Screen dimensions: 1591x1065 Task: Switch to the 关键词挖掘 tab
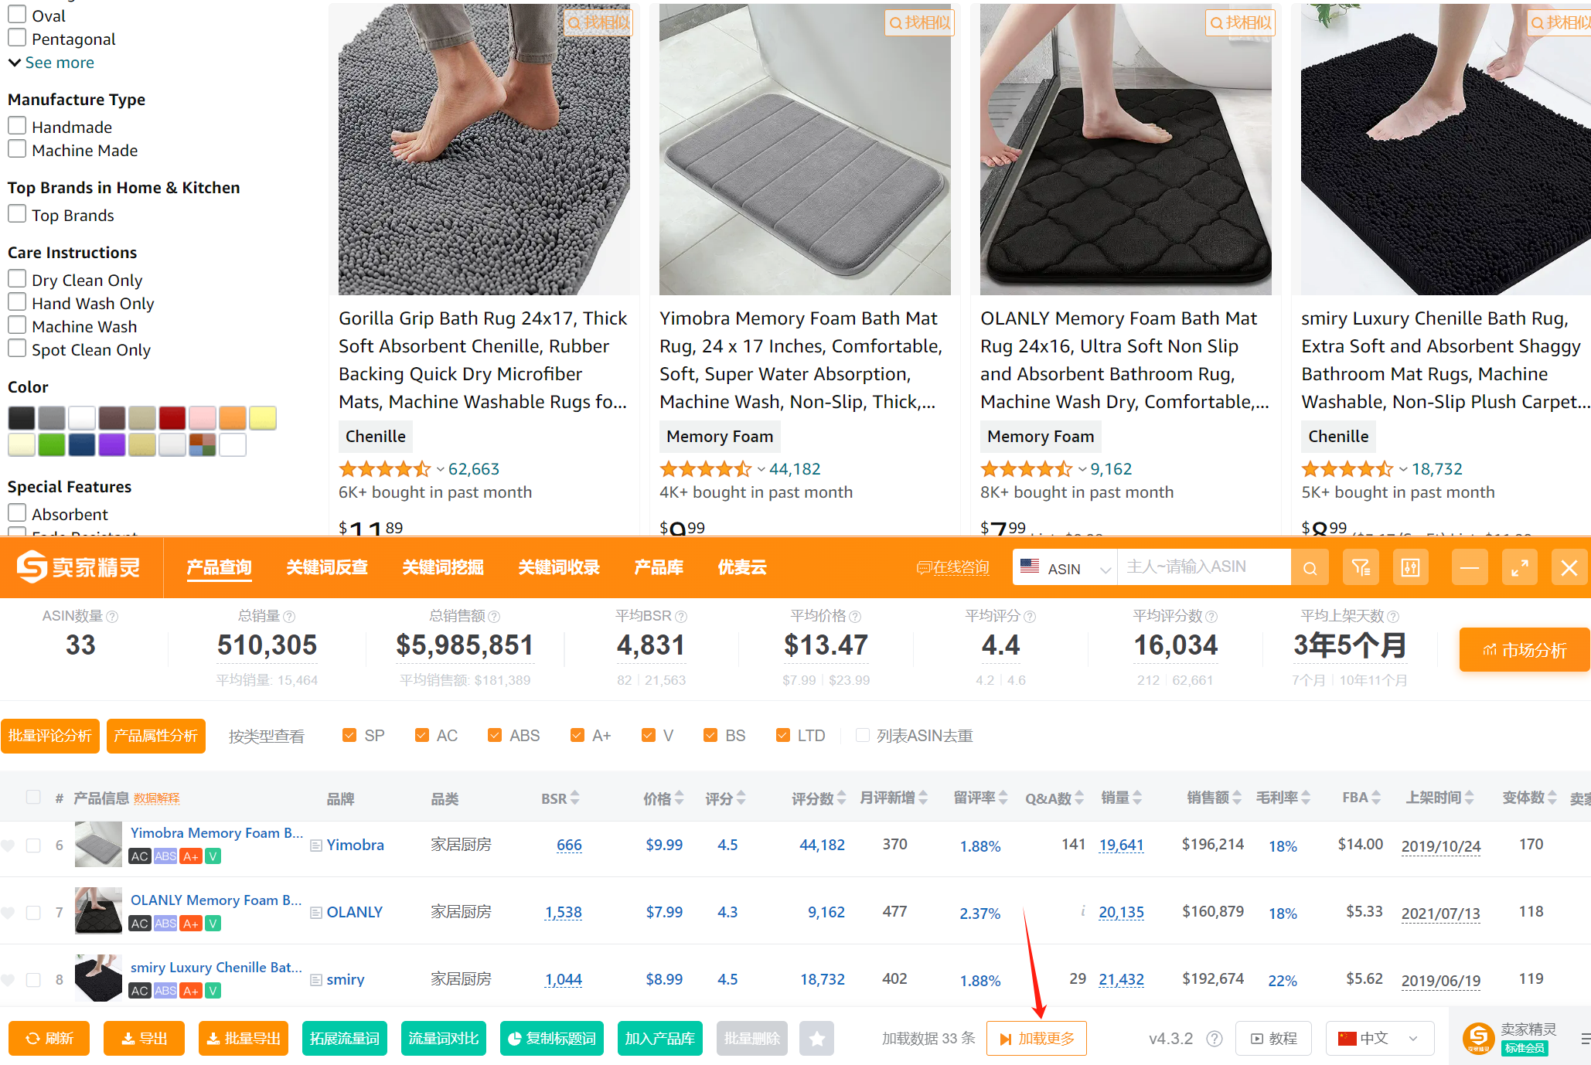click(x=443, y=567)
